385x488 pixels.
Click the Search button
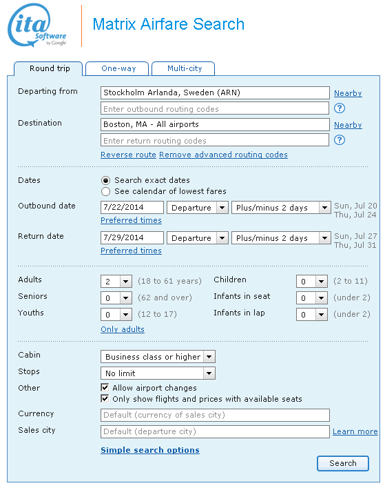click(x=343, y=463)
